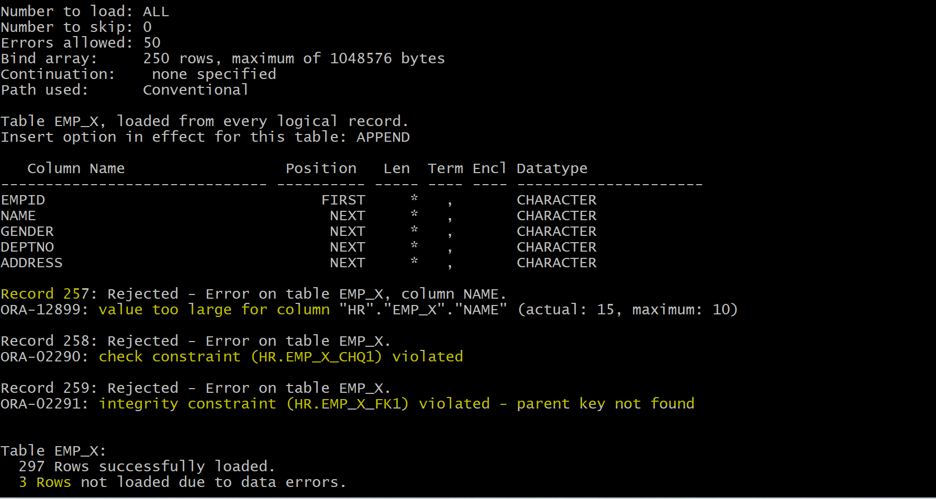The width and height of the screenshot is (936, 499).
Task: Click the "Column Name" header
Action: (76, 168)
